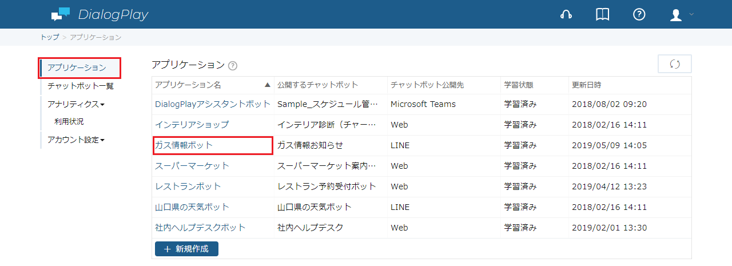Open the manual book icon

[x=602, y=15]
